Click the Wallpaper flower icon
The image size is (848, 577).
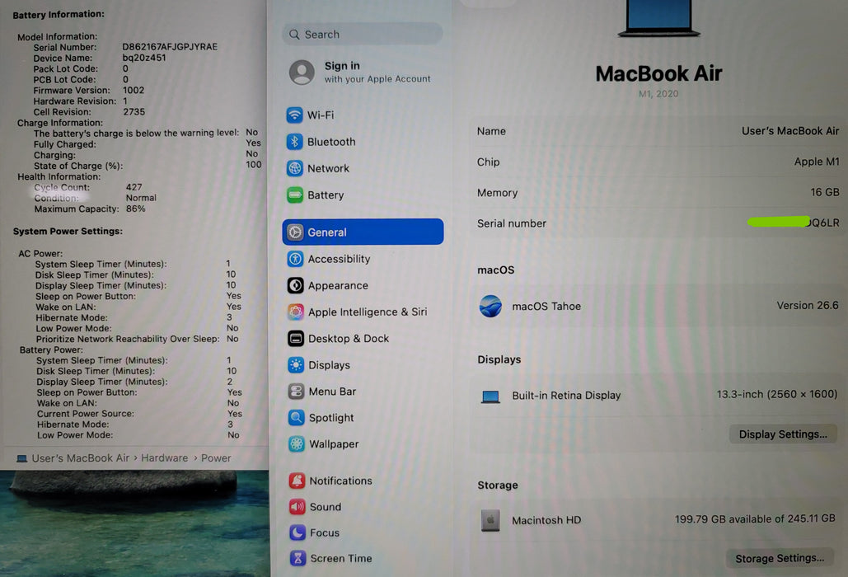[x=297, y=444]
